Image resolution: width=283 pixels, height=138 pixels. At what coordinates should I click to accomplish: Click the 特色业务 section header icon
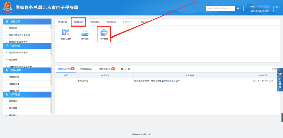(7, 46)
